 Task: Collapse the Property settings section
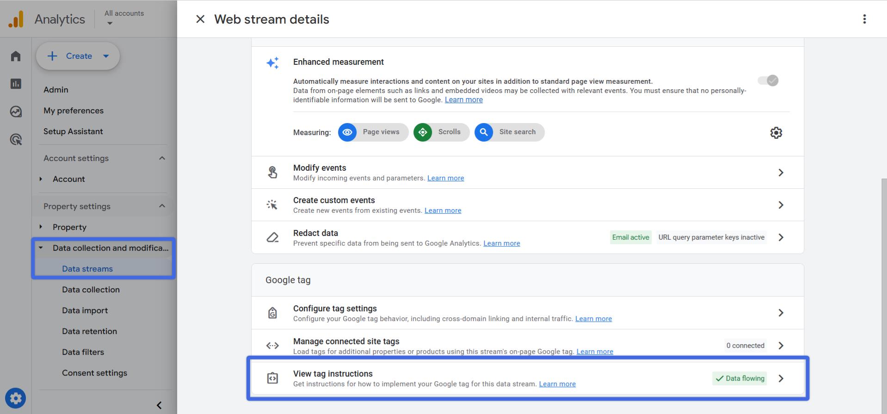click(x=162, y=206)
